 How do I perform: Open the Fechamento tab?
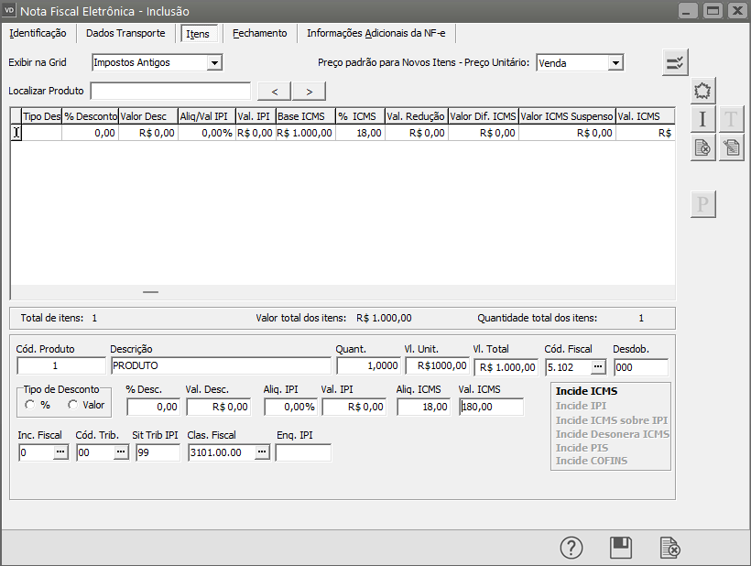tap(259, 33)
